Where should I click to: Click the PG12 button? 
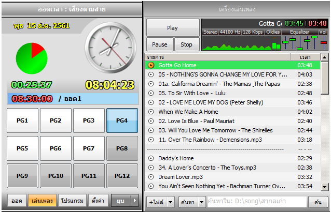tap(122, 176)
